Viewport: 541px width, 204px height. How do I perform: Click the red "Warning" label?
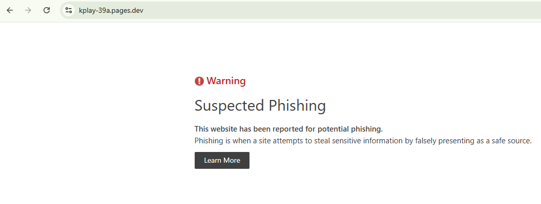pyautogui.click(x=226, y=81)
